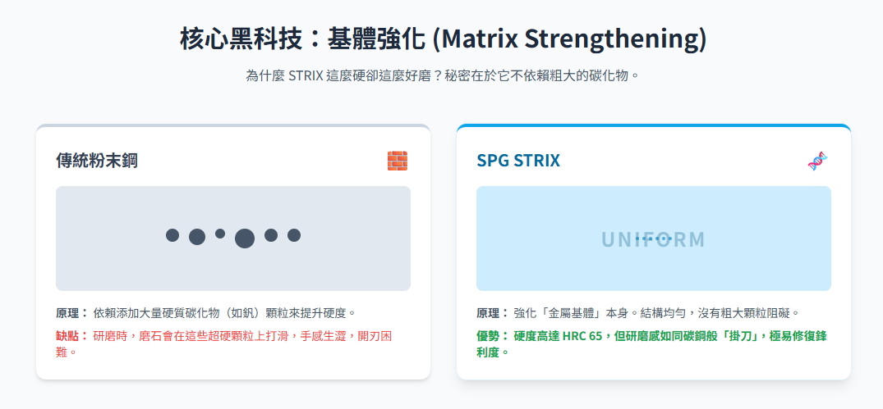This screenshot has width=883, height=409.
Task: Click the smallest carbide dot in gray panel
Action: [x=220, y=234]
